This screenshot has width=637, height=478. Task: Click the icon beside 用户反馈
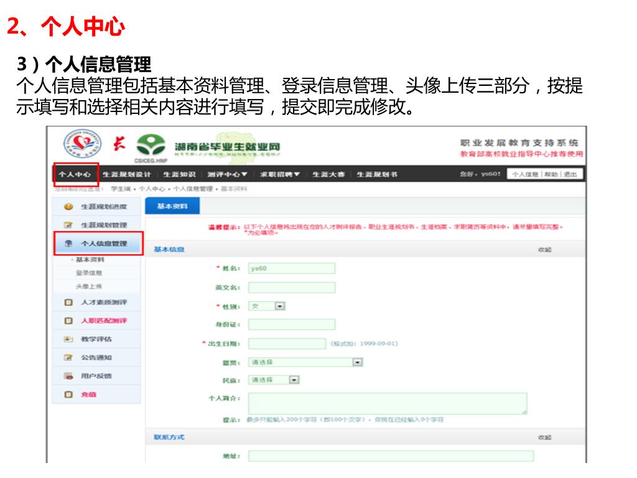point(68,376)
